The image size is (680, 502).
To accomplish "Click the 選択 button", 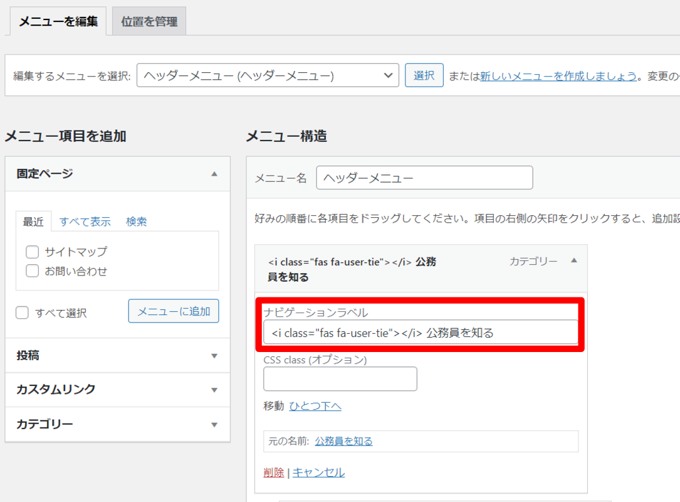I will coord(424,75).
